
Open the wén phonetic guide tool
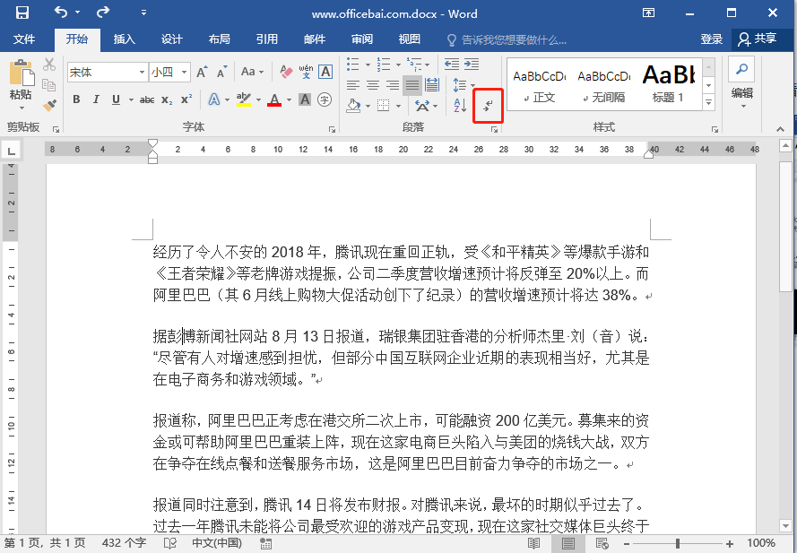[306, 72]
